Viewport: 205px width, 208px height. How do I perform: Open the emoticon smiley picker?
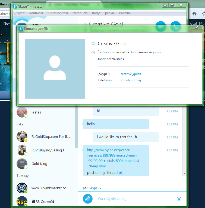[179, 199]
